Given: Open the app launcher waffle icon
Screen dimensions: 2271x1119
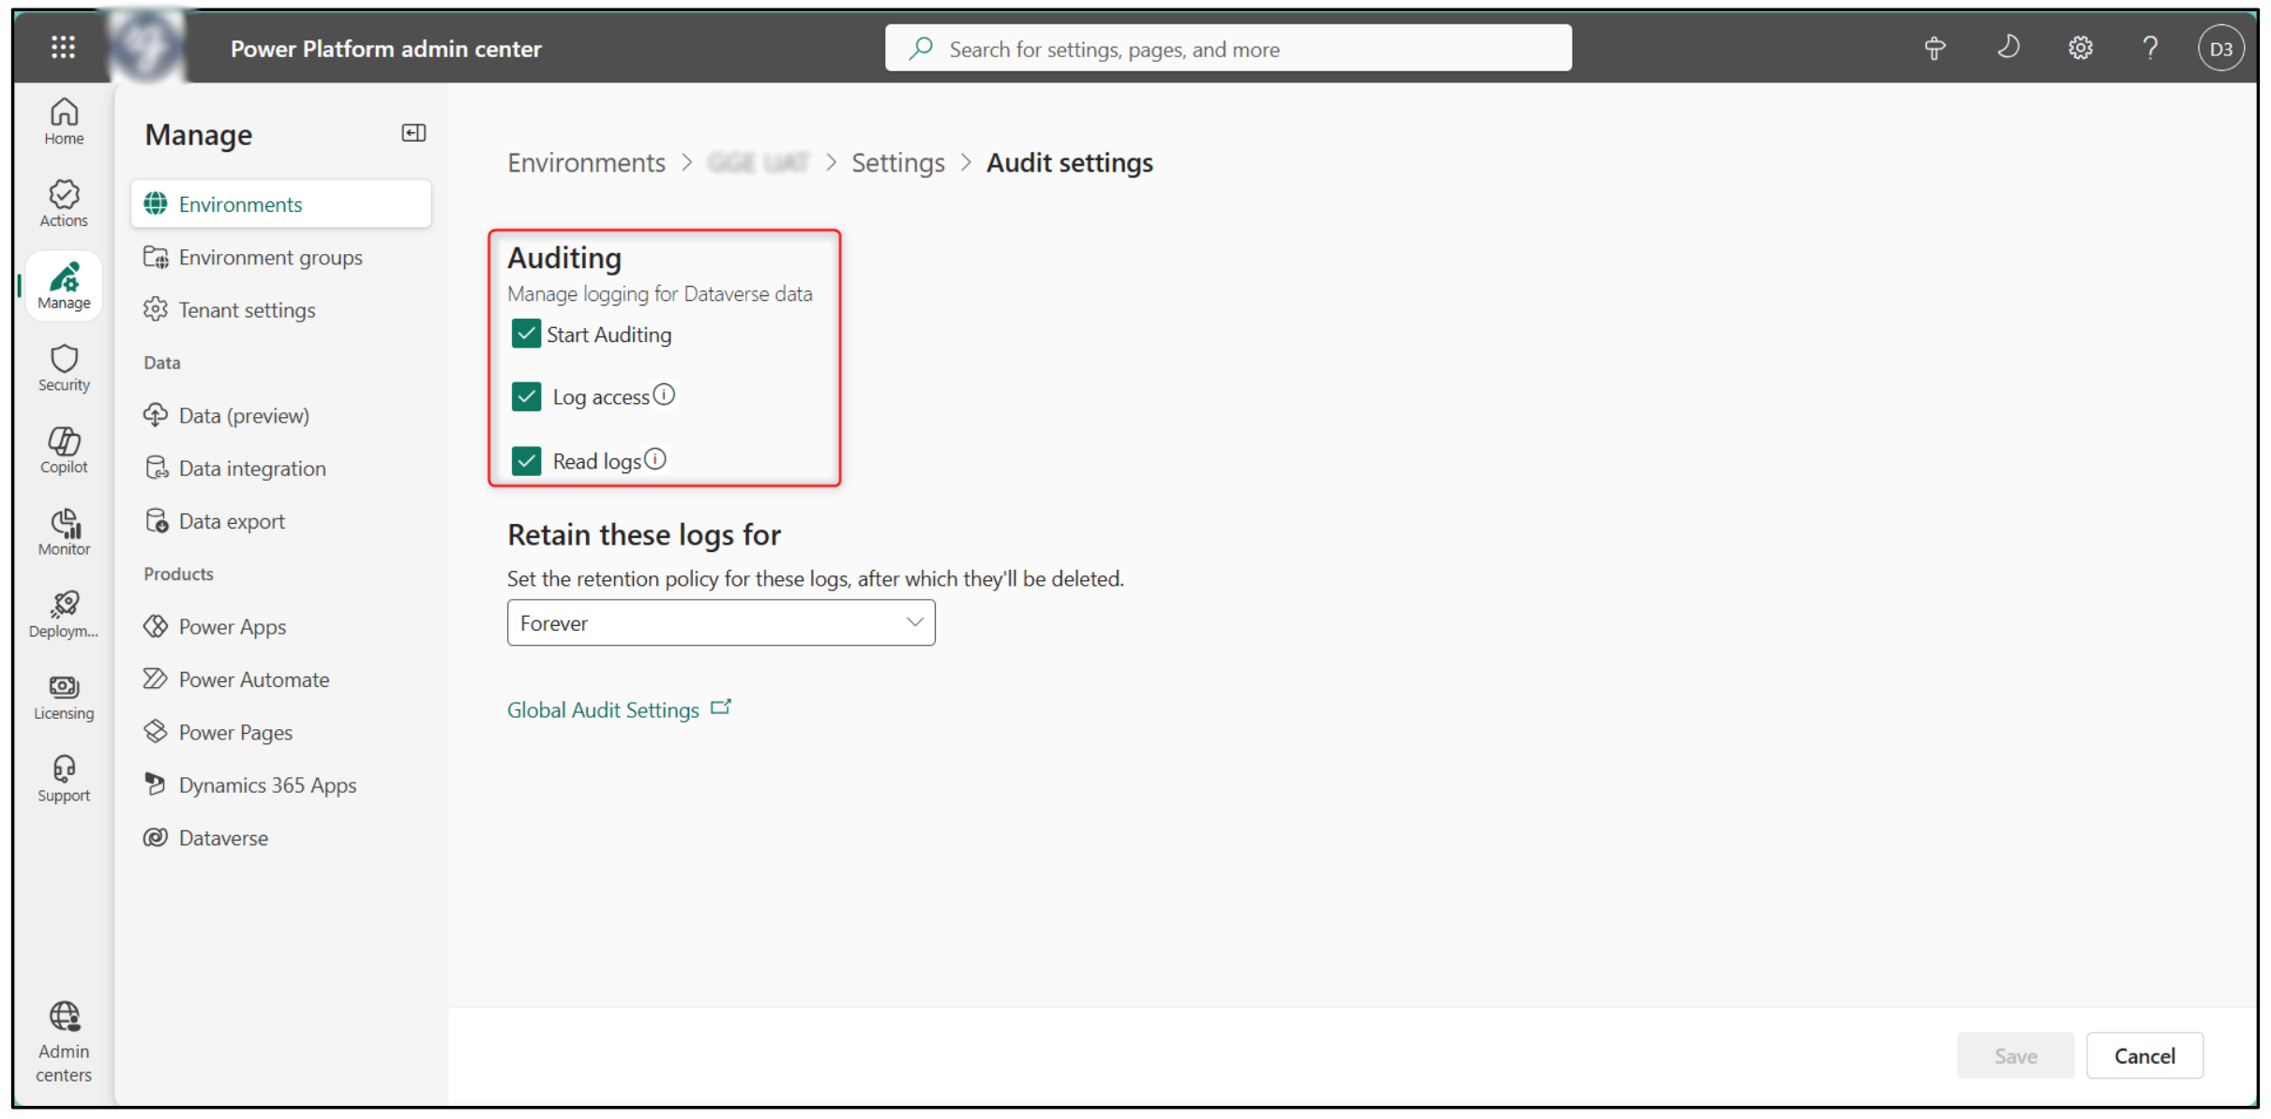Looking at the screenshot, I should click(x=63, y=47).
